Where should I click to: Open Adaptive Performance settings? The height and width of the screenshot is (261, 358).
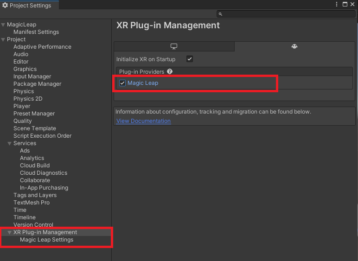pyautogui.click(x=42, y=47)
